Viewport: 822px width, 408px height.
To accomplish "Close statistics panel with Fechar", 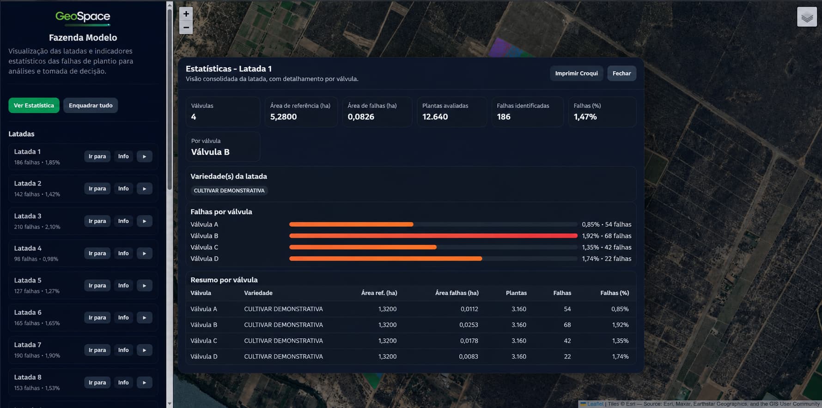I will pos(621,73).
